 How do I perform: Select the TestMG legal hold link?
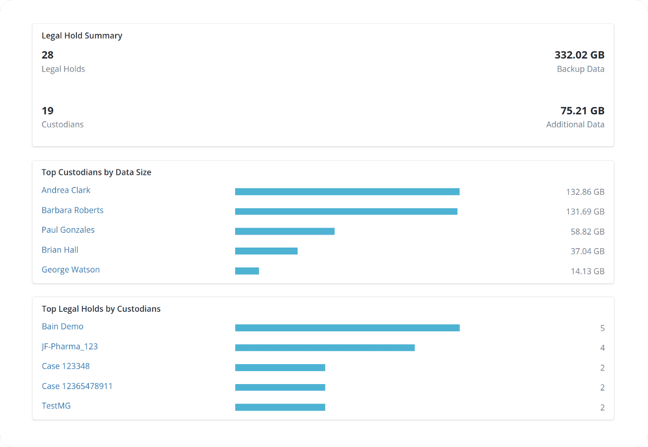pyautogui.click(x=56, y=406)
